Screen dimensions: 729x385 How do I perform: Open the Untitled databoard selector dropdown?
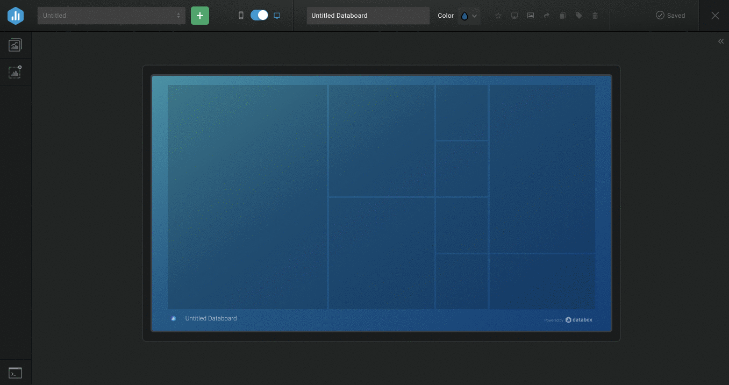point(111,16)
